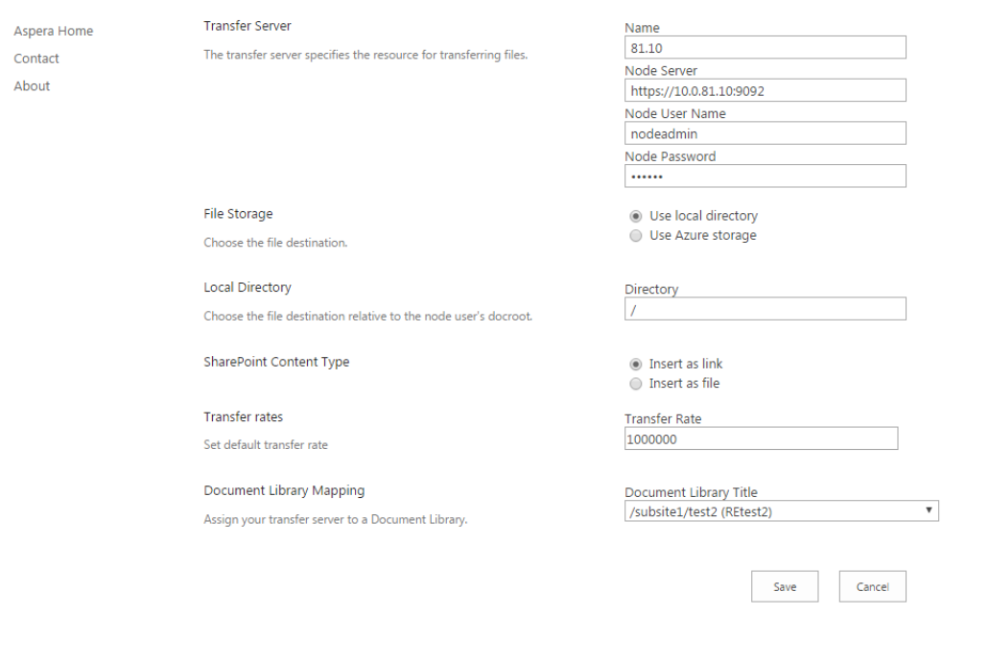Select the Insert as link radio button

point(635,365)
